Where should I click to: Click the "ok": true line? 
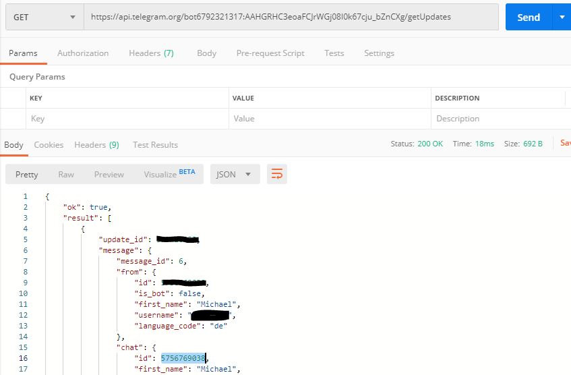87,207
